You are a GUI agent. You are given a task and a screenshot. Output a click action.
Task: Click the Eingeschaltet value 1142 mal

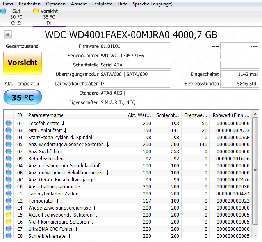pos(240,74)
